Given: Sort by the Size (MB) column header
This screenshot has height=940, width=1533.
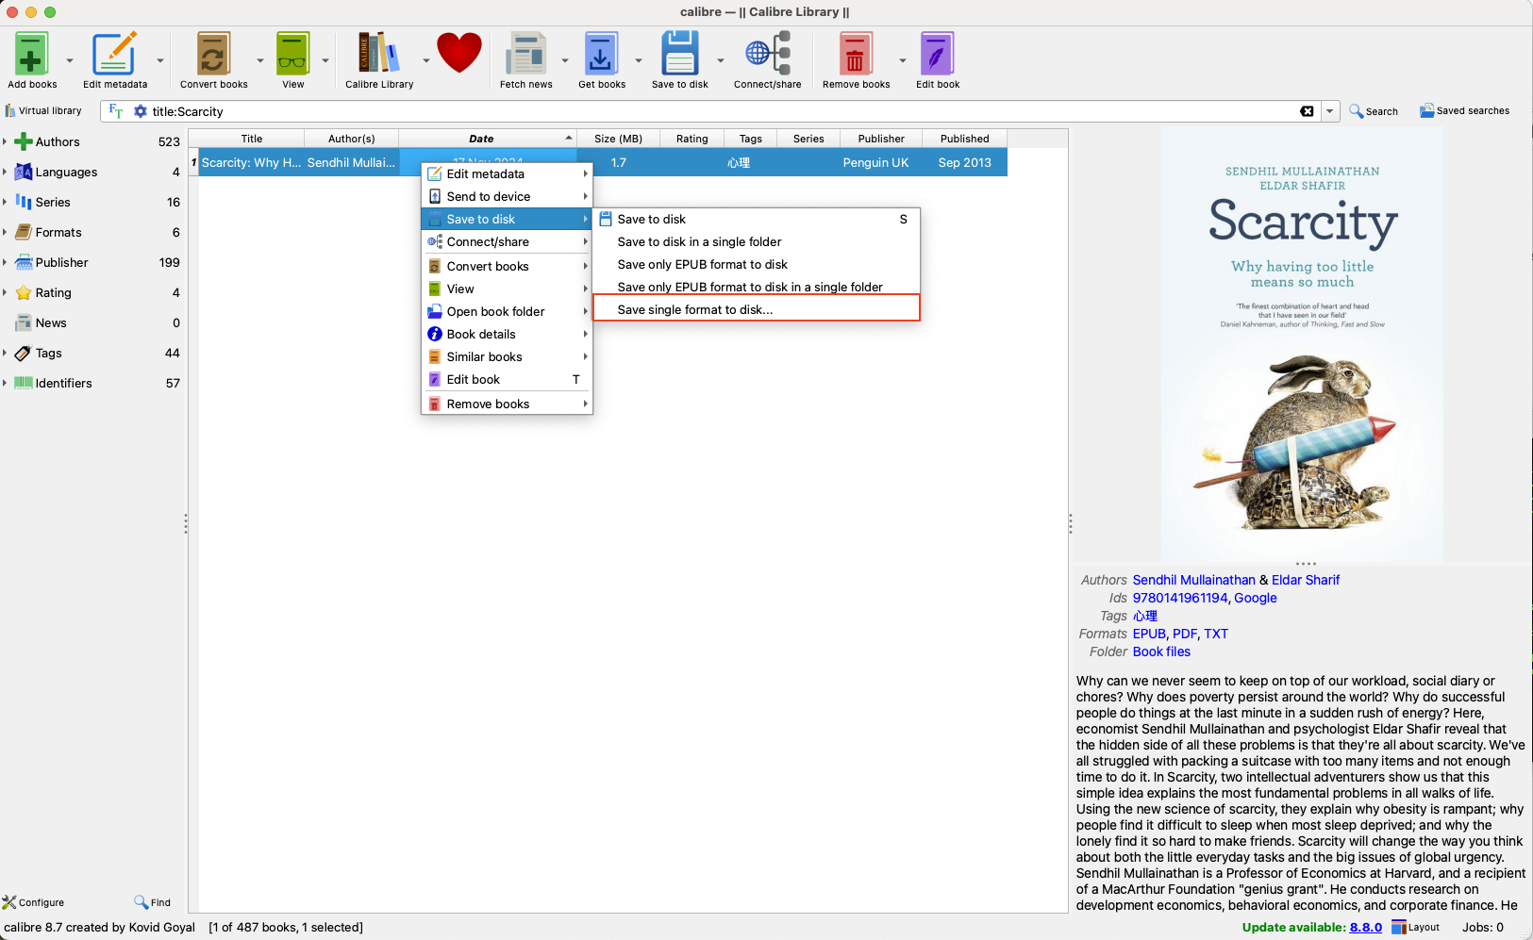Looking at the screenshot, I should point(618,139).
